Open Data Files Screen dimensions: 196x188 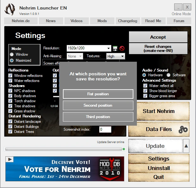pos(159,129)
